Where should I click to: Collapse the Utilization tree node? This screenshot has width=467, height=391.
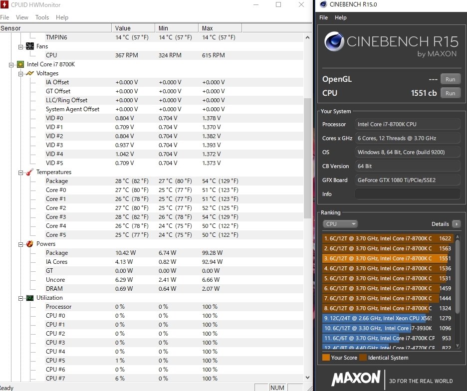(x=20, y=298)
